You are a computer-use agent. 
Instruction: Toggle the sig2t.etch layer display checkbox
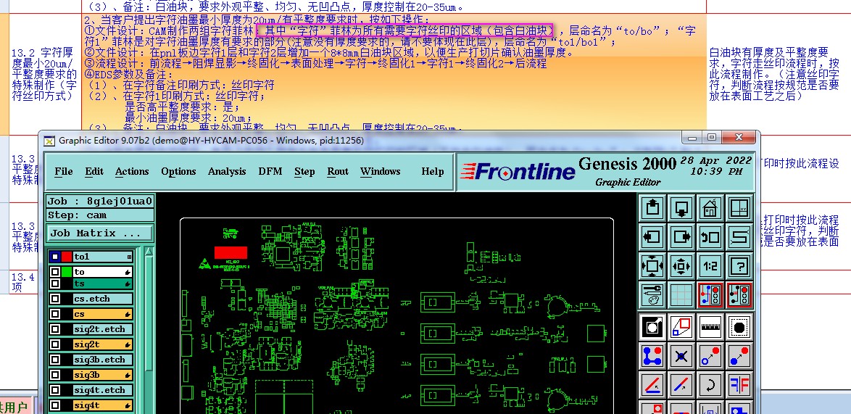55,329
